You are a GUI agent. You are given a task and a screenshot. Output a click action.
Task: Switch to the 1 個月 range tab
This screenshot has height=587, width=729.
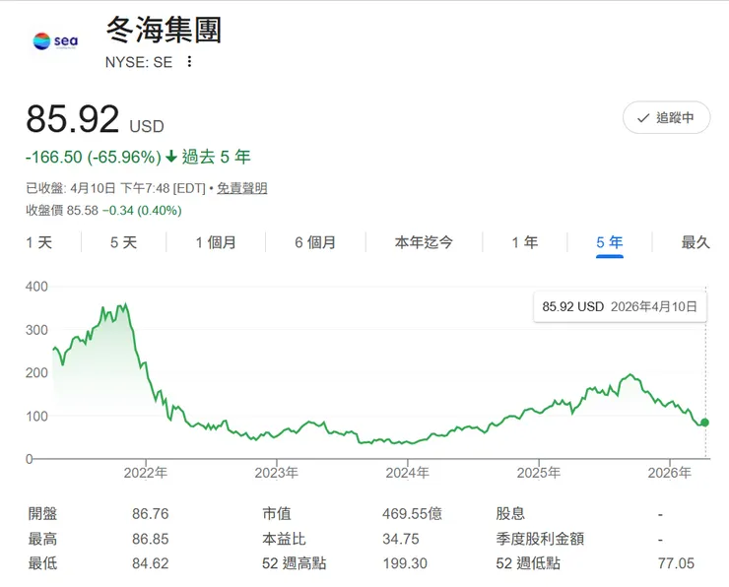216,242
